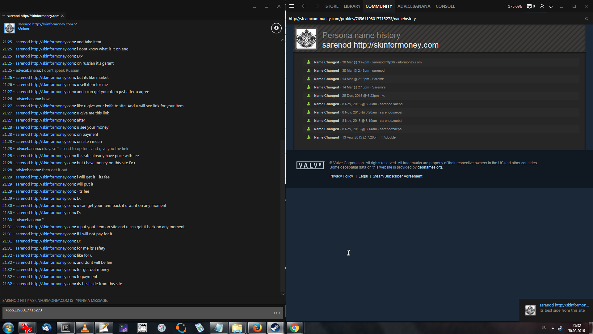Open friends list person icon
Viewport: 593px width, 334px height.
tap(542, 6)
